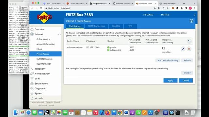Refresh the port sharing list

(187, 60)
